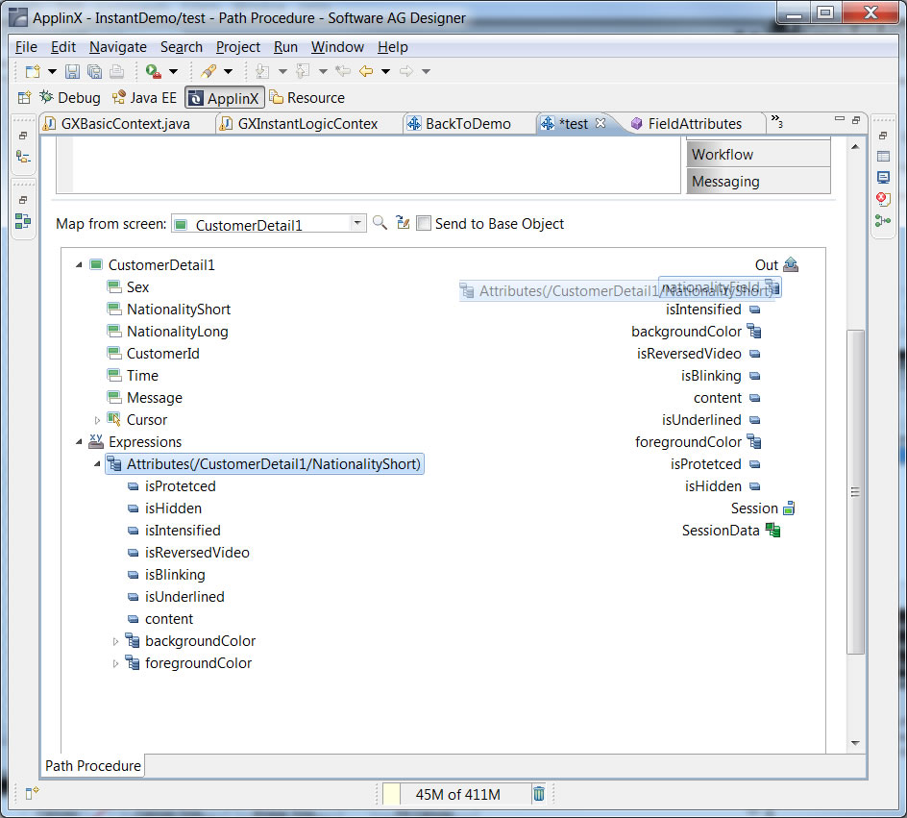Click the backgroundColor structure icon in output pane
Screen dimensions: 907x818
(754, 331)
